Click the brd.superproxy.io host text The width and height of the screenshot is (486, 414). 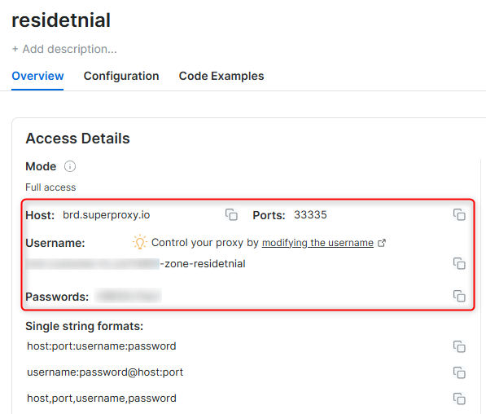tap(107, 215)
